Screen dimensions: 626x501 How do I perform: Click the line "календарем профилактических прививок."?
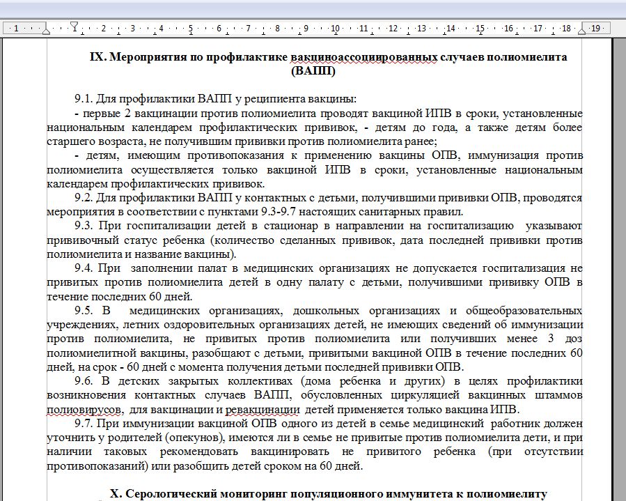pyautogui.click(x=156, y=184)
